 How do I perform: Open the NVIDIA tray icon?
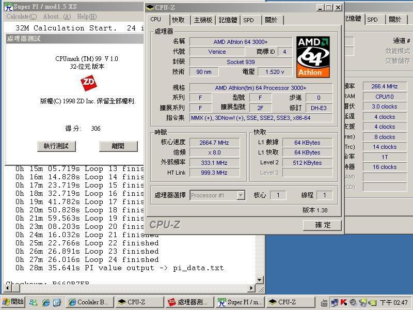(372, 303)
